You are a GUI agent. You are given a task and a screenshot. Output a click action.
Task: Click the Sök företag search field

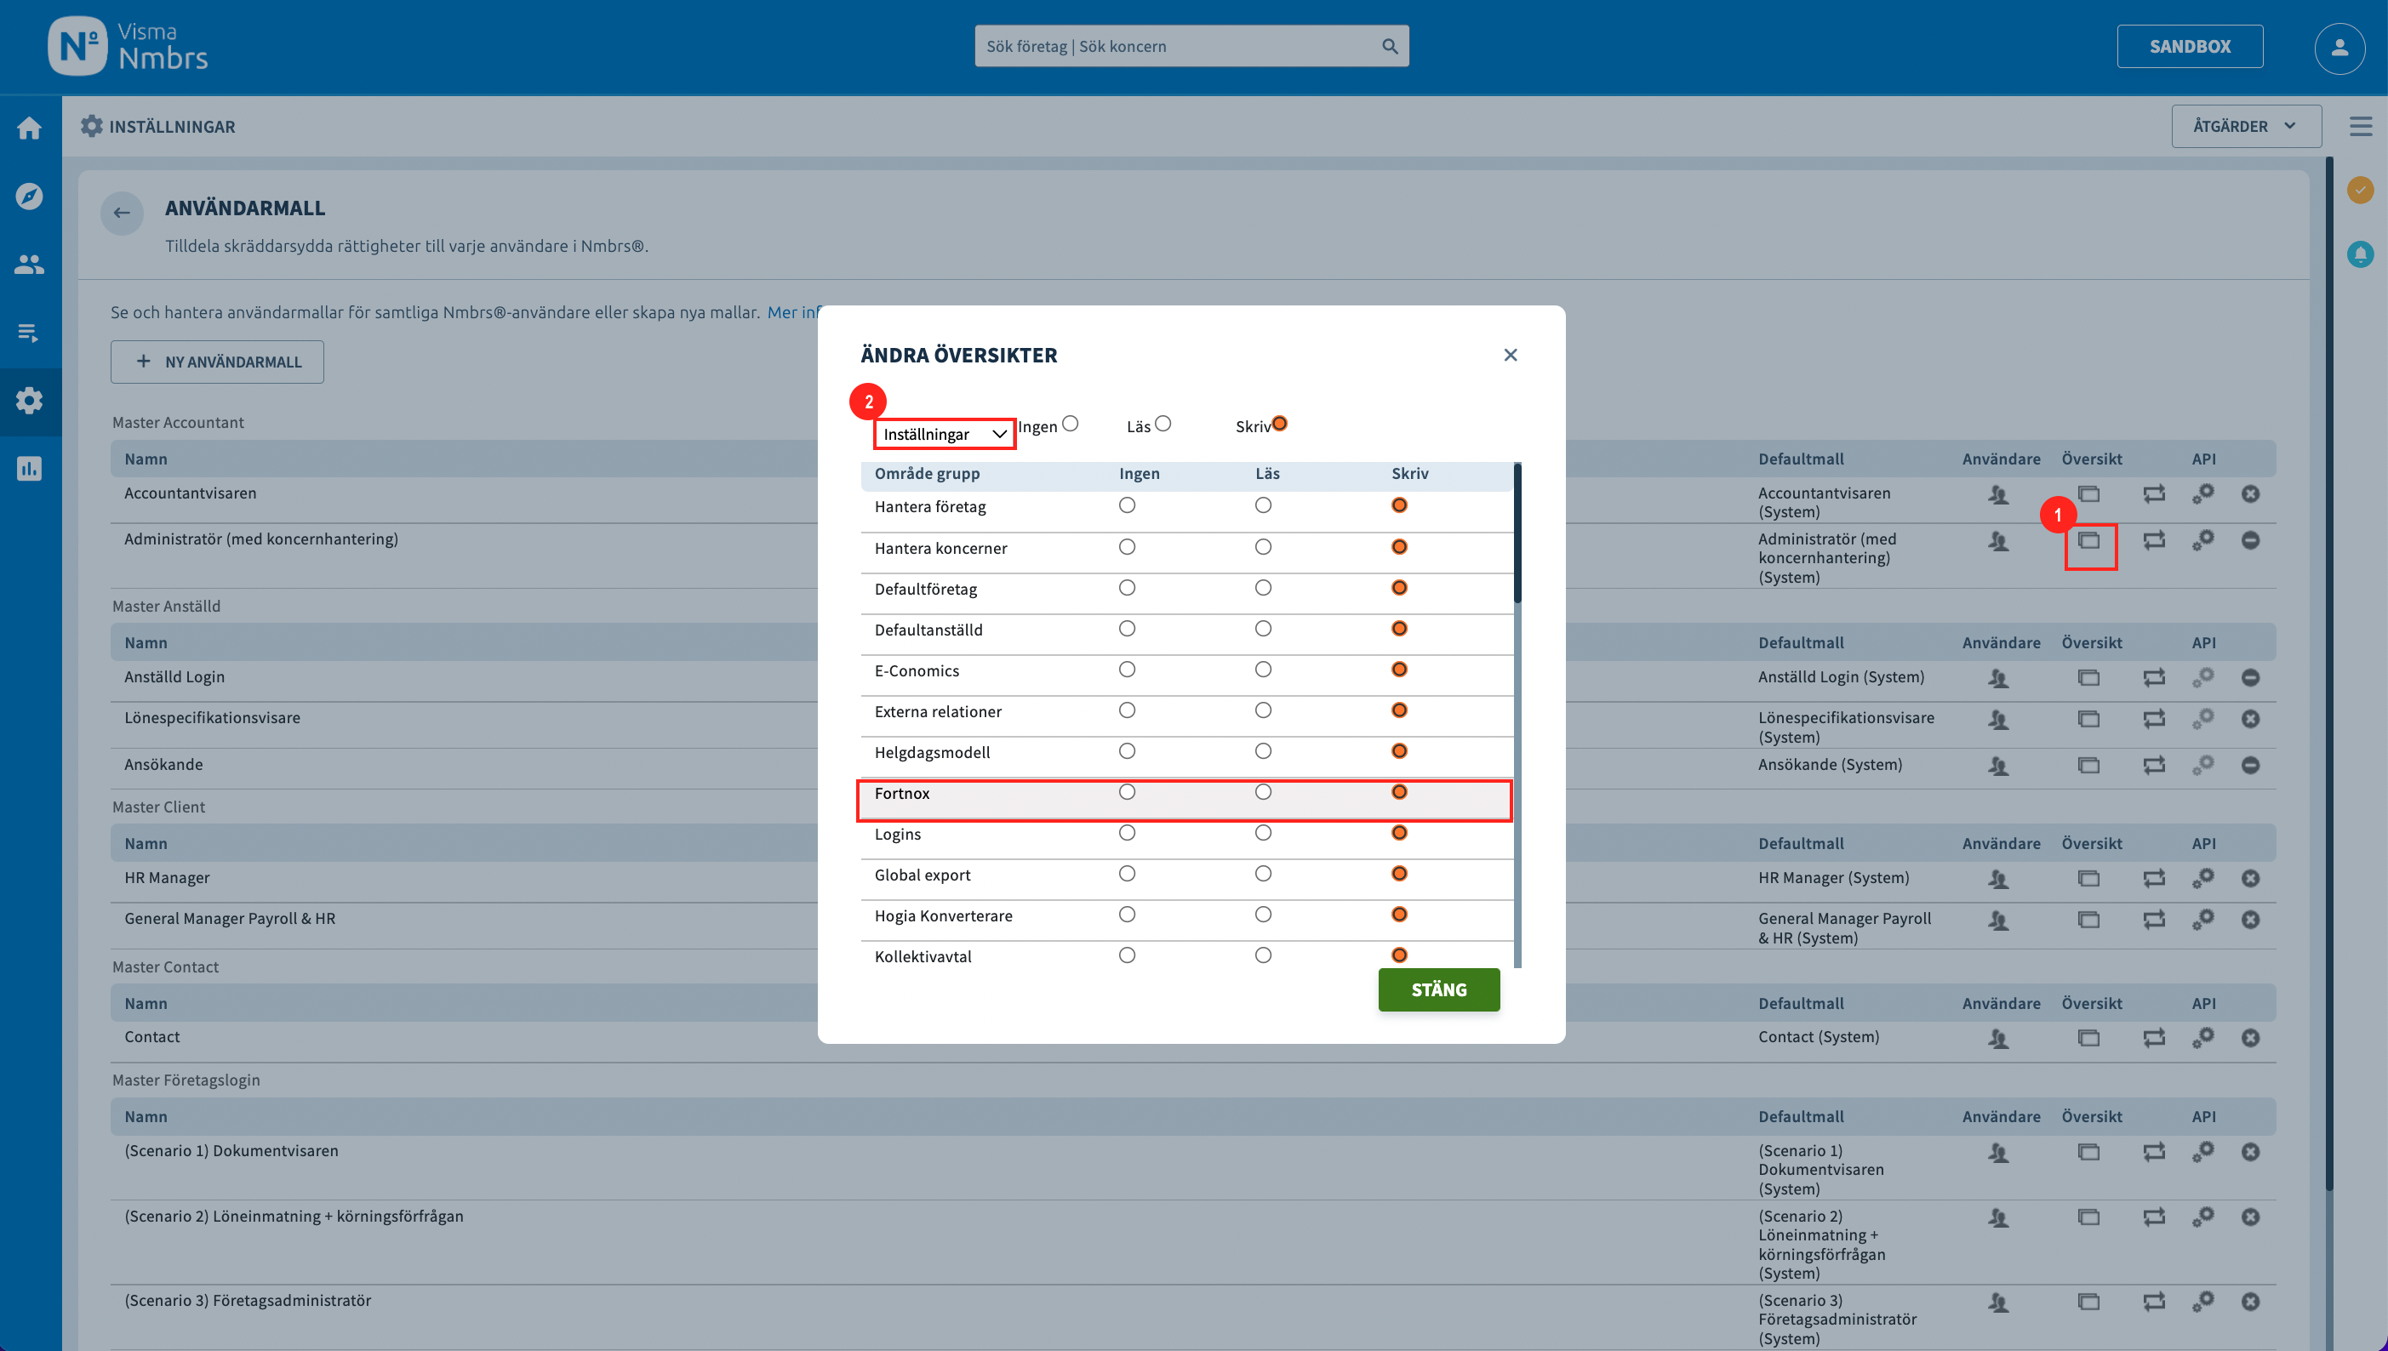[1191, 47]
